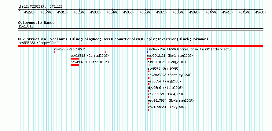Click the thin red nsv692 span line
Viewport: 272px width, 131px height.
[80, 52]
